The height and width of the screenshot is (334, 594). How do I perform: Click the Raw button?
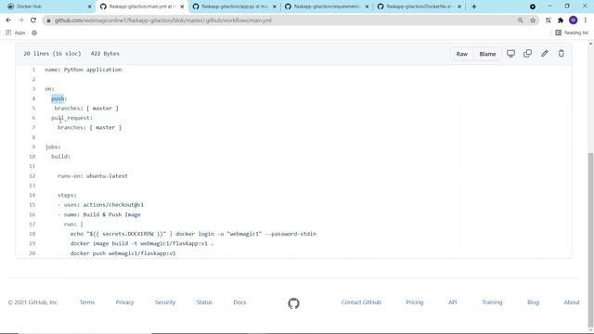coord(462,54)
